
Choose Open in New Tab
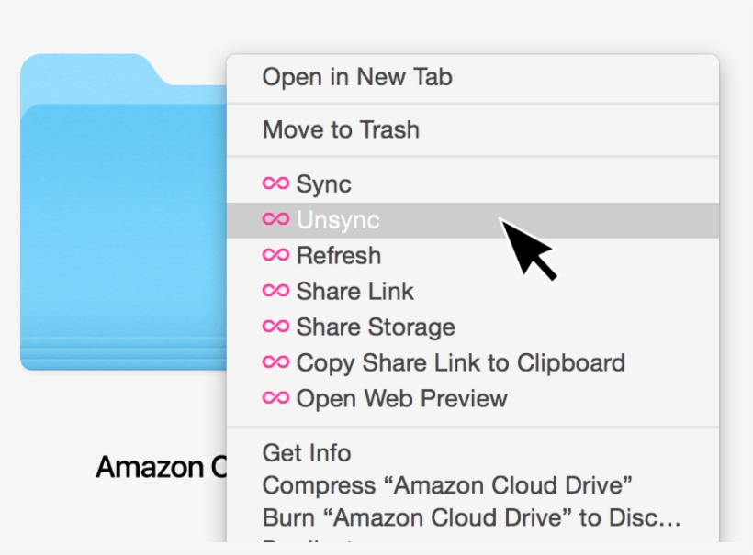(x=355, y=77)
